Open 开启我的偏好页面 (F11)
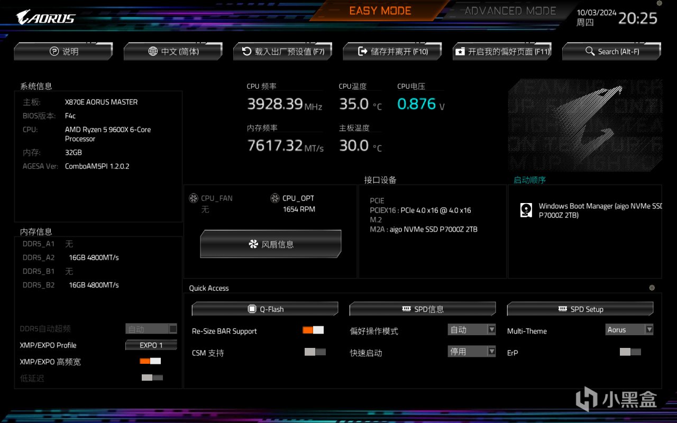The height and width of the screenshot is (423, 677). tap(502, 51)
